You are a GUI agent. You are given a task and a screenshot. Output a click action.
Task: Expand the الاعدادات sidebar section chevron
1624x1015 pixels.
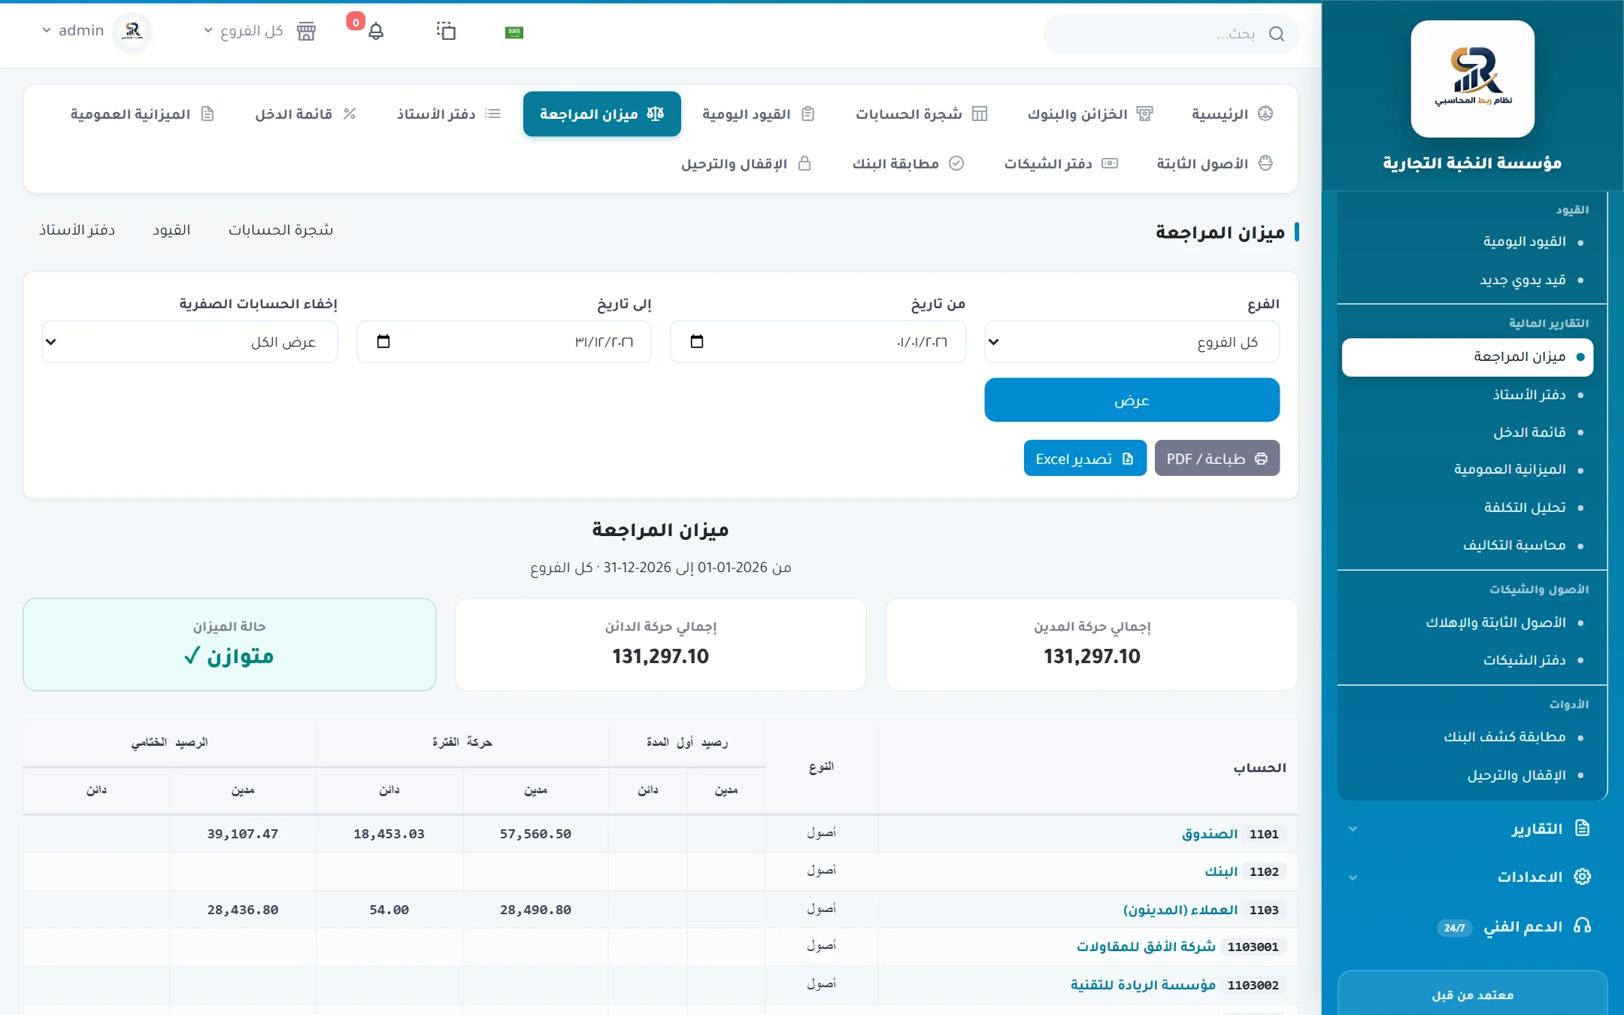(x=1353, y=877)
